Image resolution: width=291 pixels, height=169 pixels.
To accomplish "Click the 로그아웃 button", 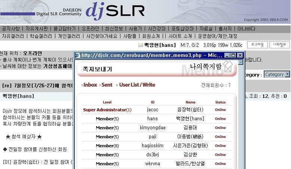I will (257, 45).
